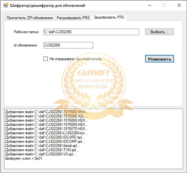Click the Шифруем, ключ = 0x01 log line
This screenshot has width=187, height=173.
pos(24,158)
